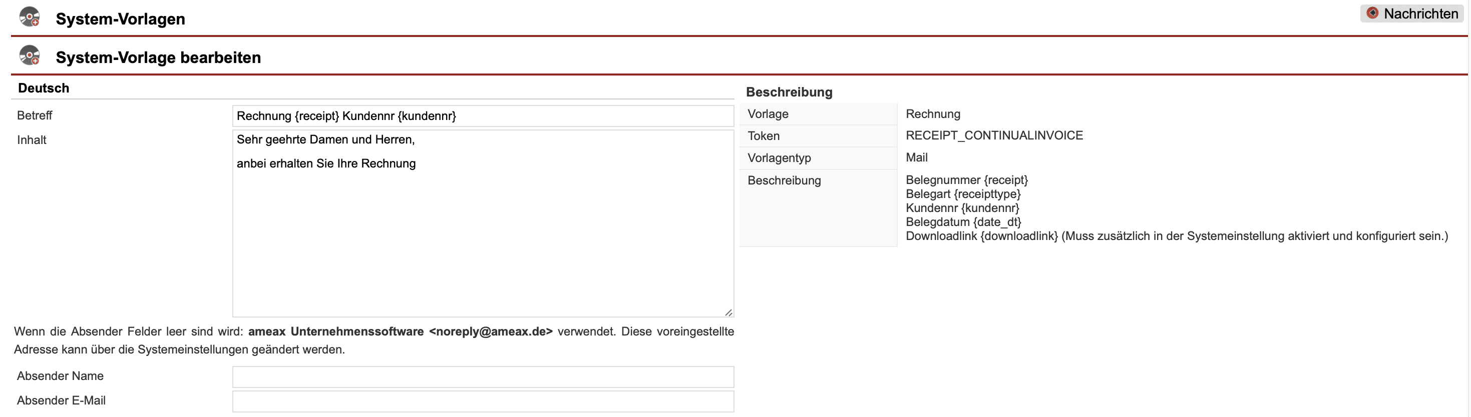
Task: Click the Beschreibung panel heading
Action: tap(789, 92)
